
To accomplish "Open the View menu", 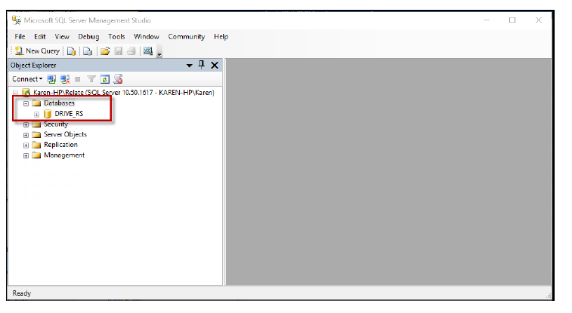I will tap(62, 36).
